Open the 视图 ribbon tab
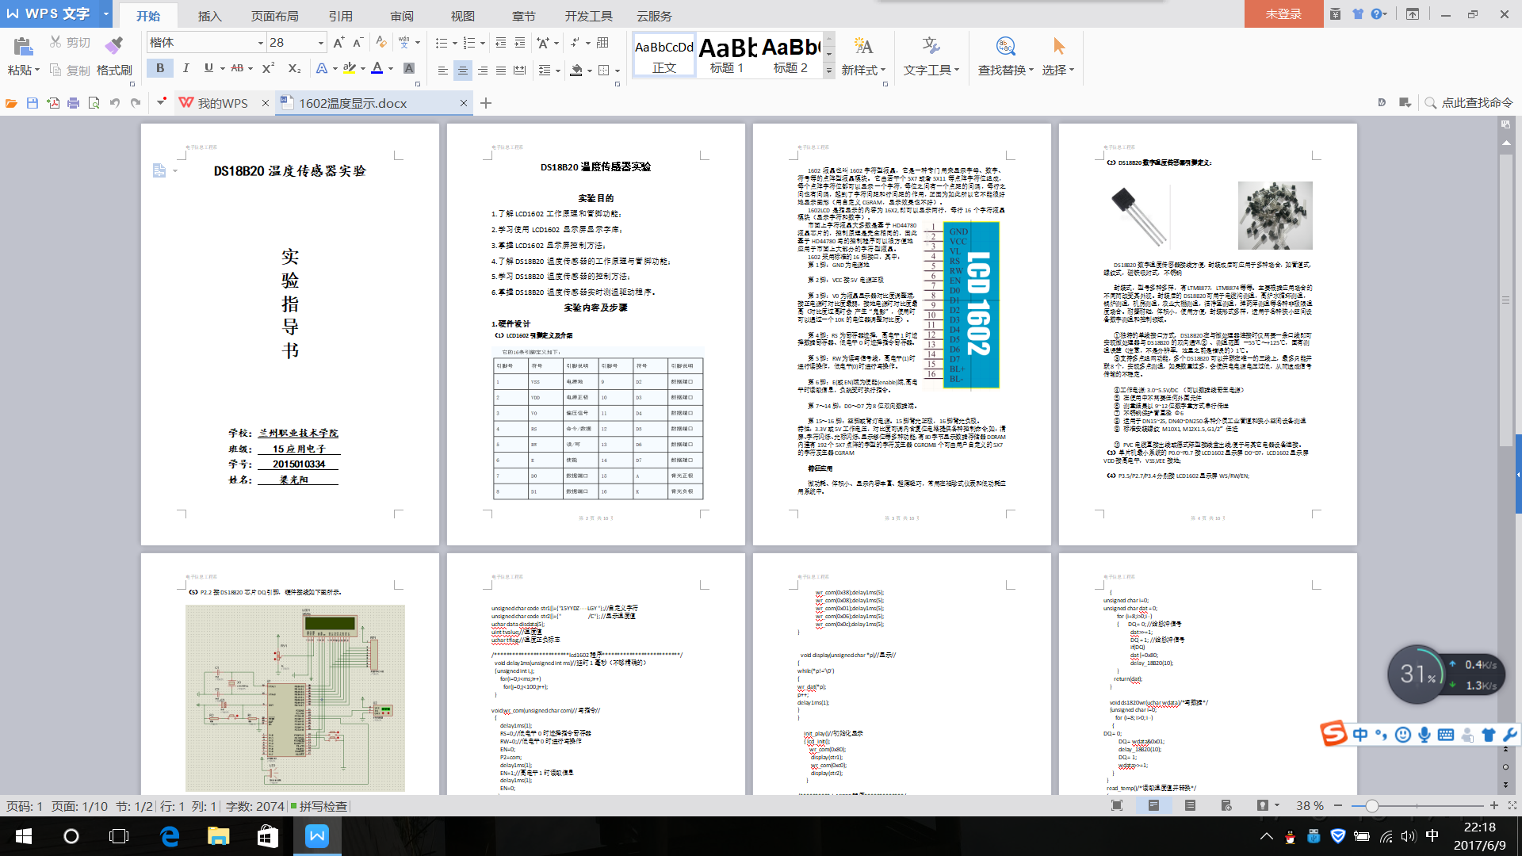Screen dimensions: 1522x856 coord(463,16)
